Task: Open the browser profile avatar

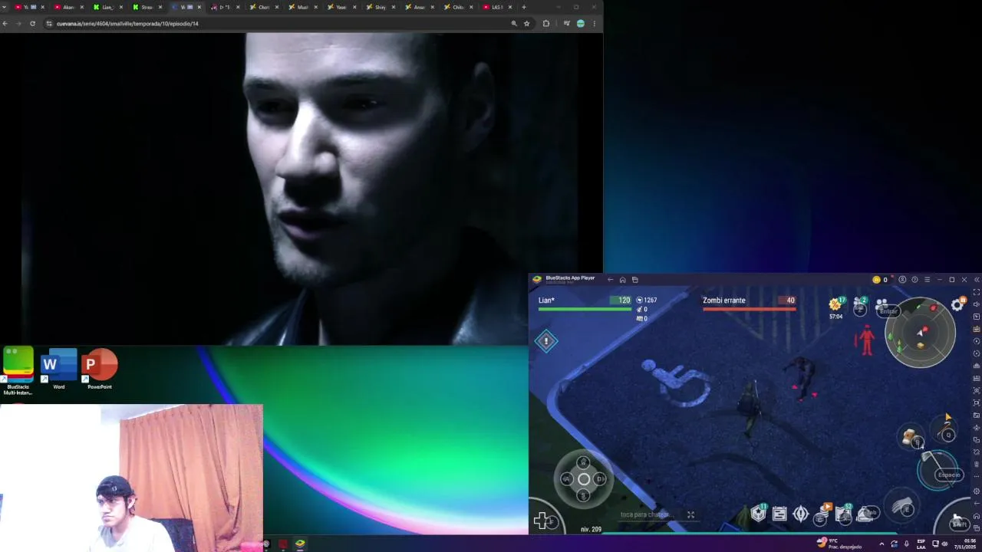Action: point(581,24)
